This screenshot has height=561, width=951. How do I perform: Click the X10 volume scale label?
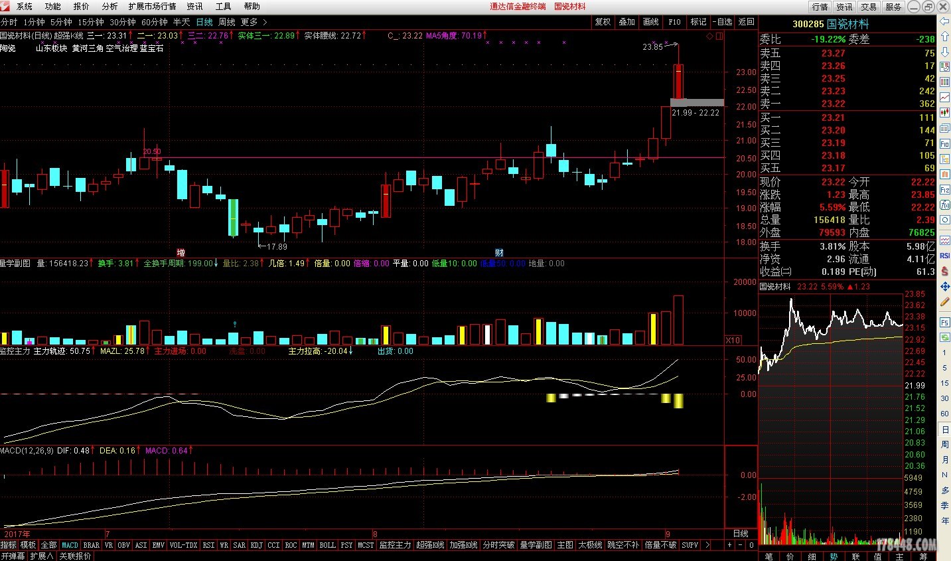[733, 340]
